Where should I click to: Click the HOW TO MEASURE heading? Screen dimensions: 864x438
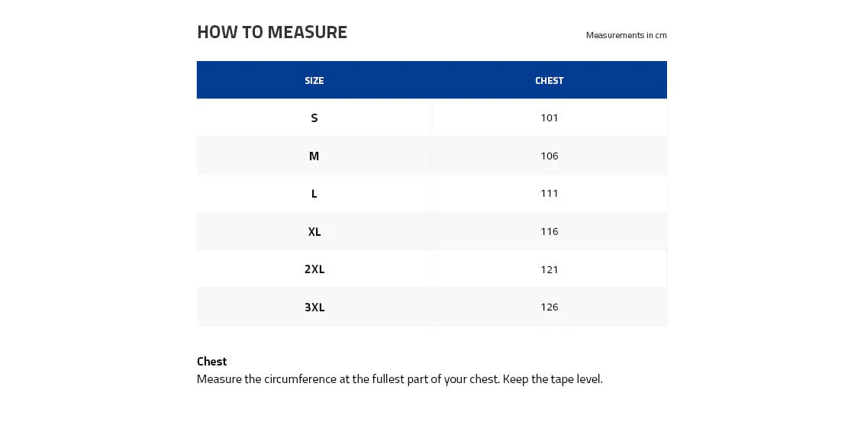pyautogui.click(x=272, y=32)
